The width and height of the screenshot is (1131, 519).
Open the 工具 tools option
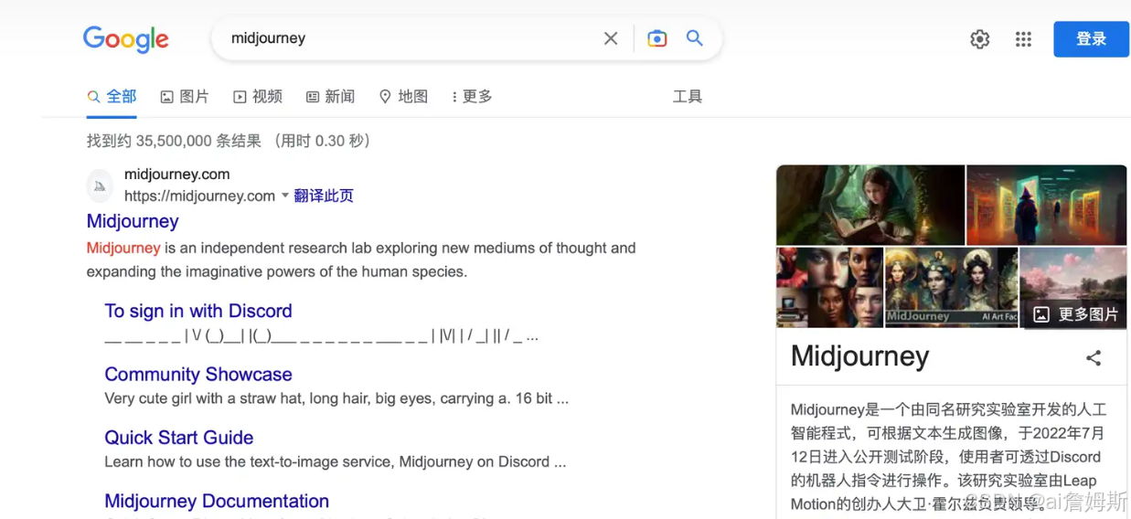point(688,97)
